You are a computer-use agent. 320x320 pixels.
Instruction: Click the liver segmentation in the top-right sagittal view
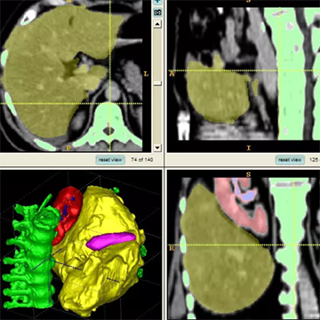click(x=219, y=92)
